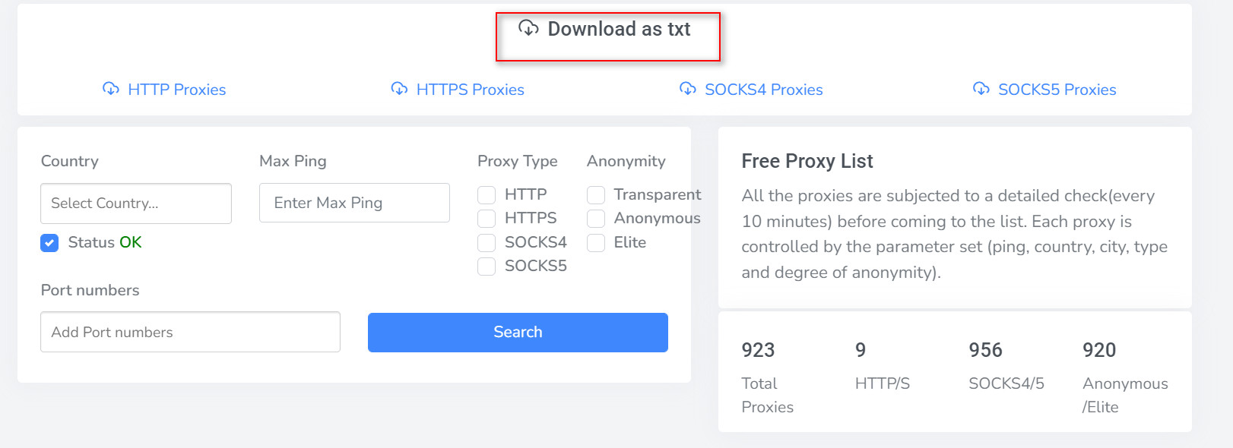Click the Add Port numbers field
The height and width of the screenshot is (448, 1233).
(190, 332)
